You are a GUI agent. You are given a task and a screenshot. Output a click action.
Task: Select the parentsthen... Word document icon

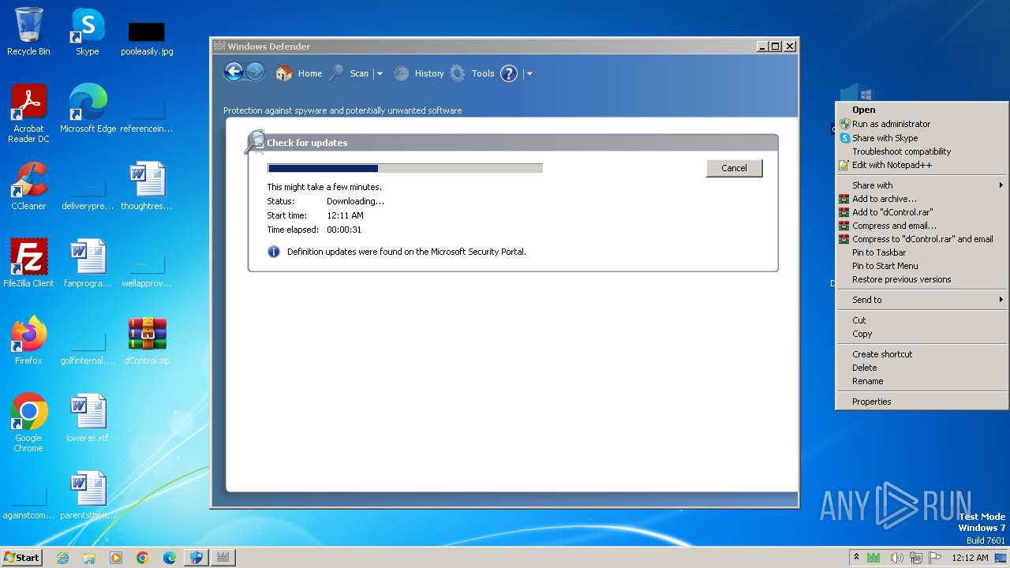point(88,495)
